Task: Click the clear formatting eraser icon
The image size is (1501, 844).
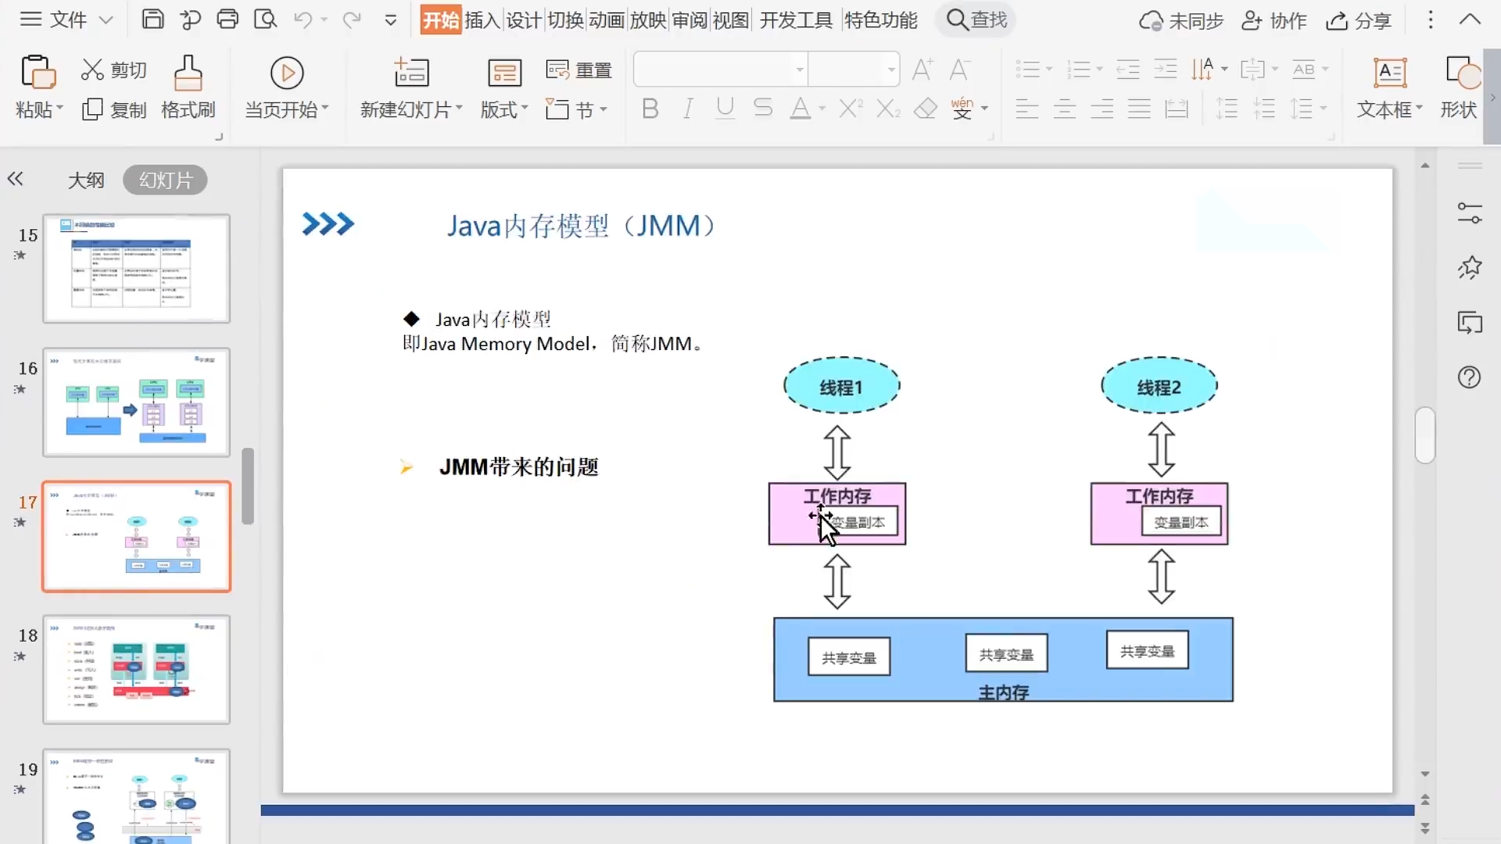Action: 926,109
